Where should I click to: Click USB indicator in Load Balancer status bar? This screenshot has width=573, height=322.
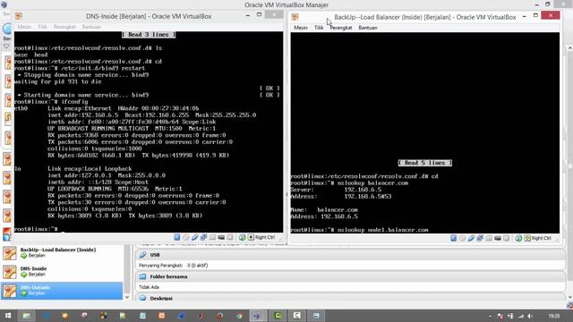471,238
